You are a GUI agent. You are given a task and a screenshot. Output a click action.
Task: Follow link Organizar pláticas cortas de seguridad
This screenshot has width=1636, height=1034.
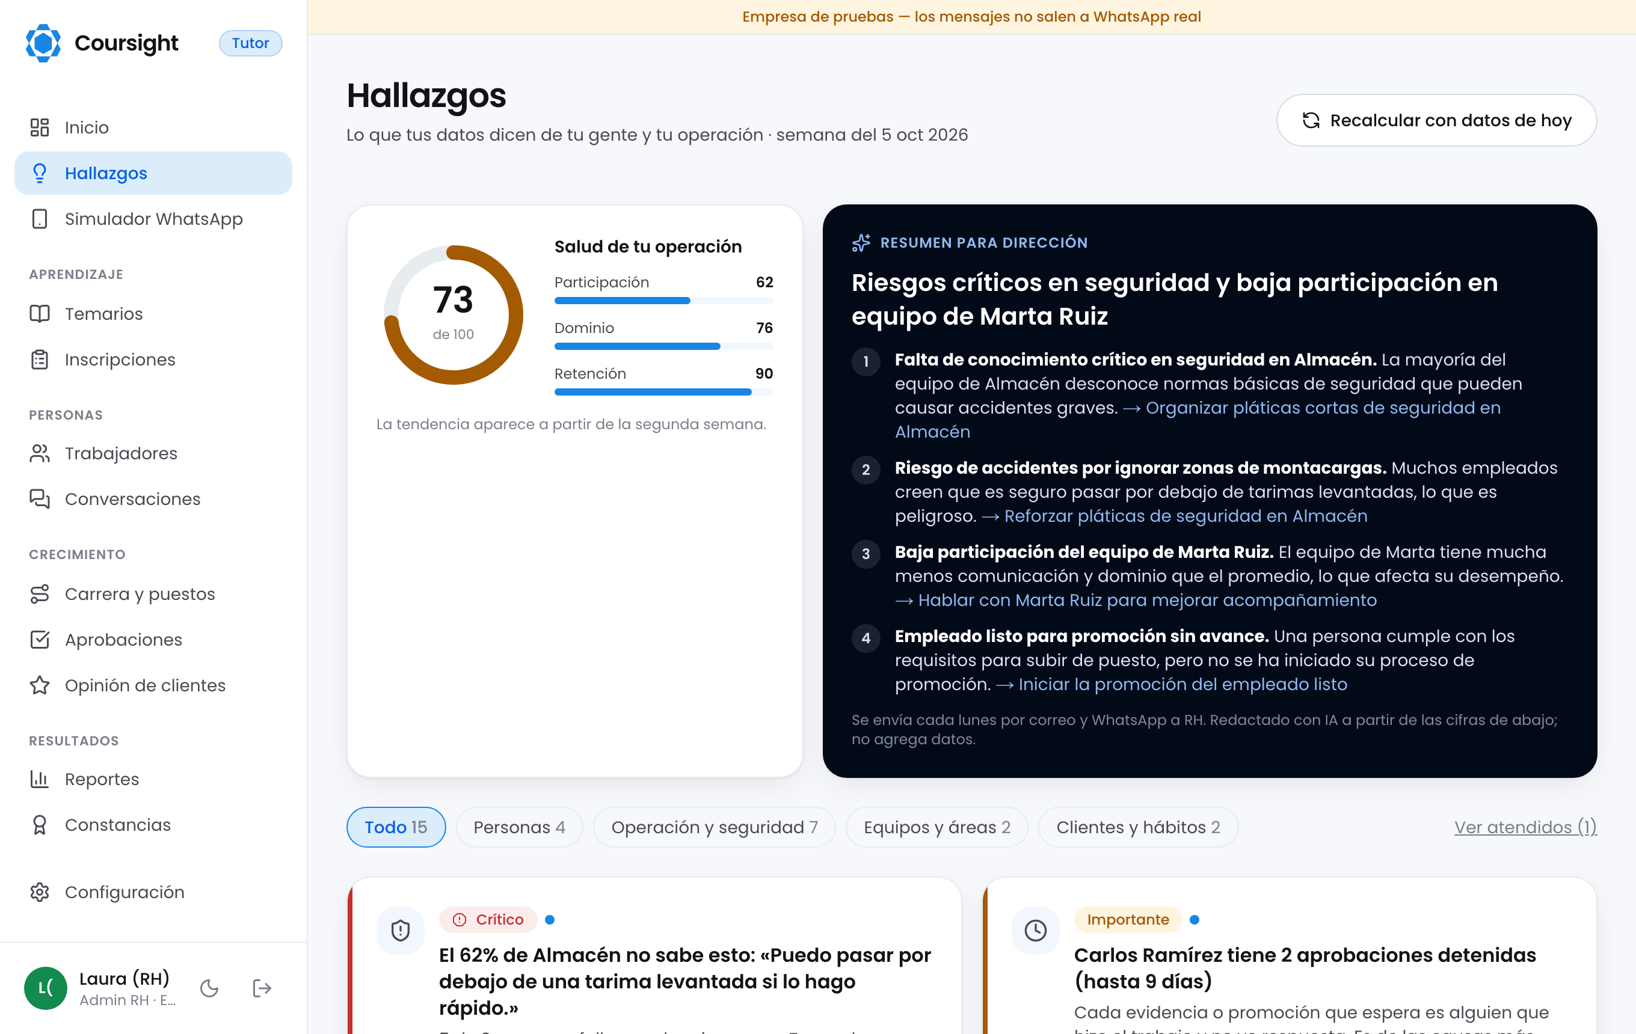[1198, 420]
